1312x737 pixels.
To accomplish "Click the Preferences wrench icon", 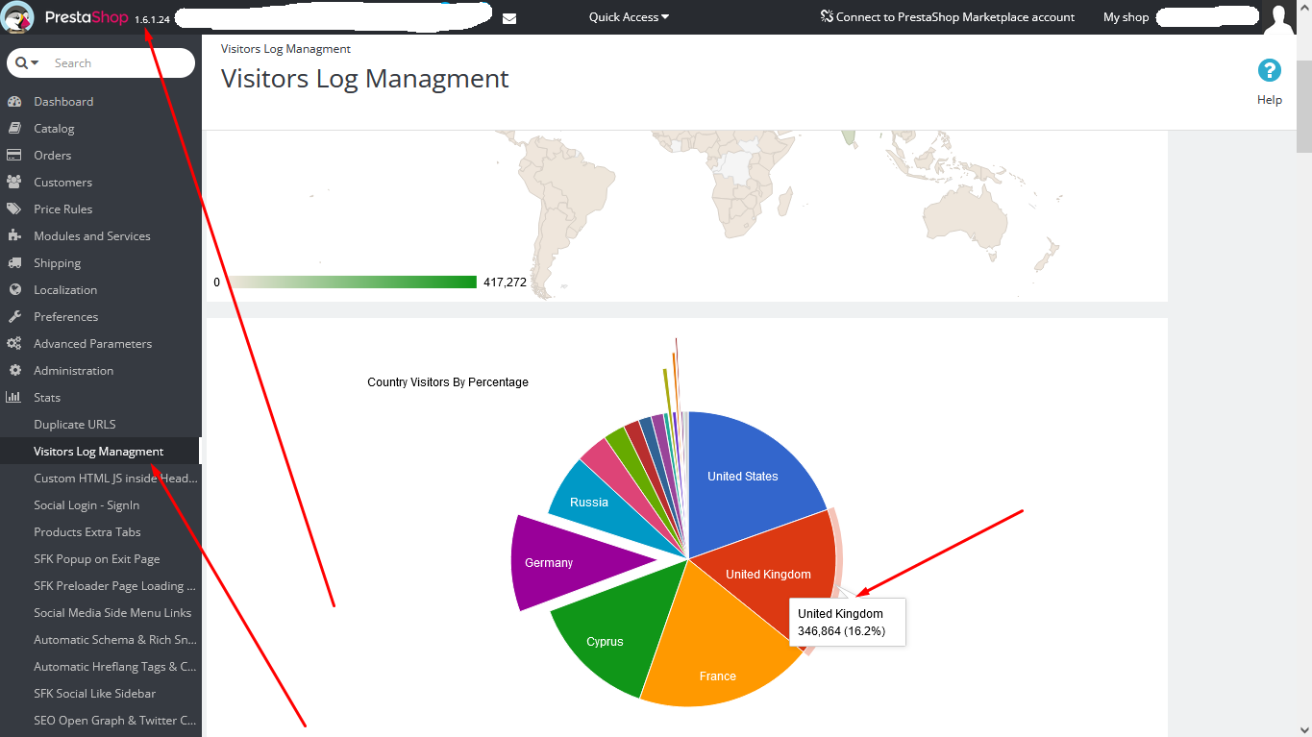I will click(14, 317).
